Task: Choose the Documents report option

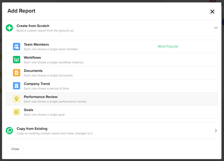Action: click(x=33, y=71)
